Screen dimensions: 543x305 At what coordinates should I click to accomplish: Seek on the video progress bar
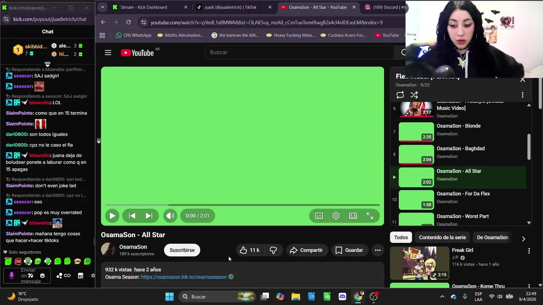pyautogui.click(x=242, y=205)
